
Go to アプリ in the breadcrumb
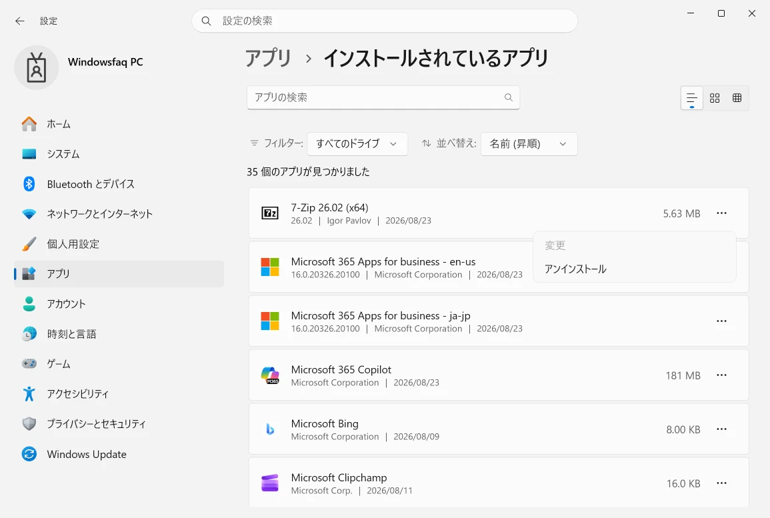[268, 58]
